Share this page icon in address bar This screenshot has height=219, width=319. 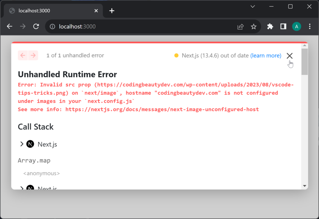[240, 27]
